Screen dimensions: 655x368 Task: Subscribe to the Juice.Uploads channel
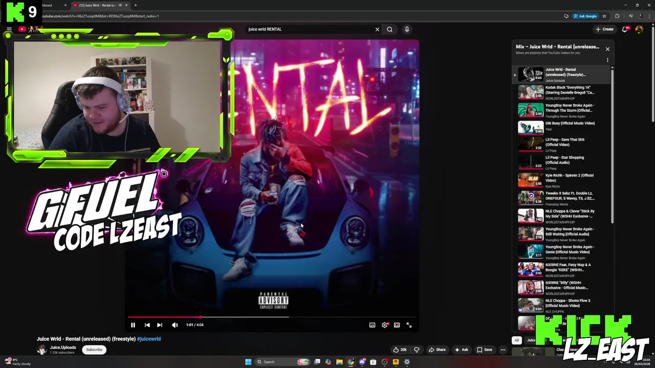pos(94,350)
